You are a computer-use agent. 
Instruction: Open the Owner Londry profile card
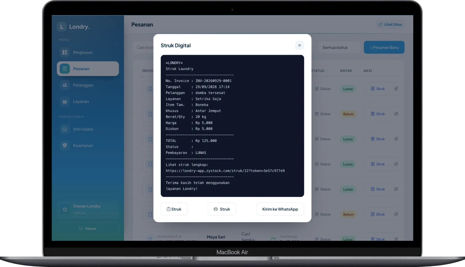tap(88, 209)
